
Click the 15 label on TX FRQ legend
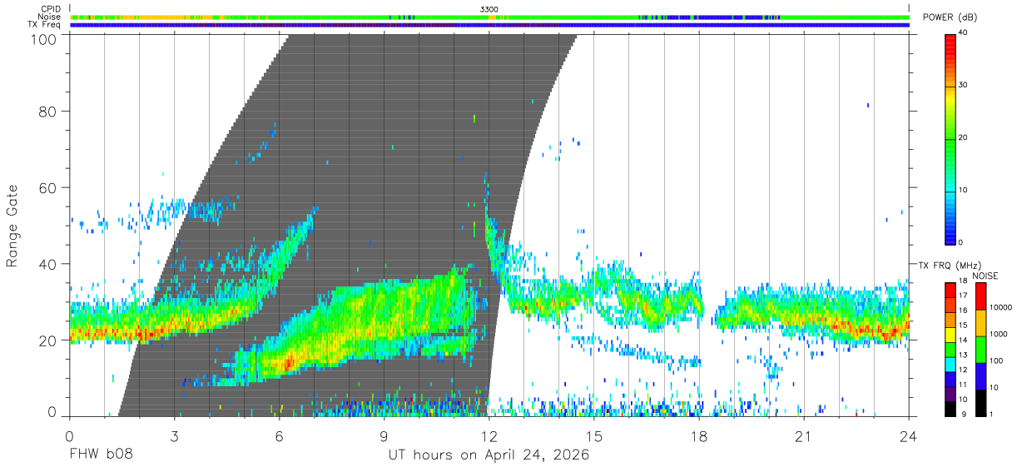point(963,325)
